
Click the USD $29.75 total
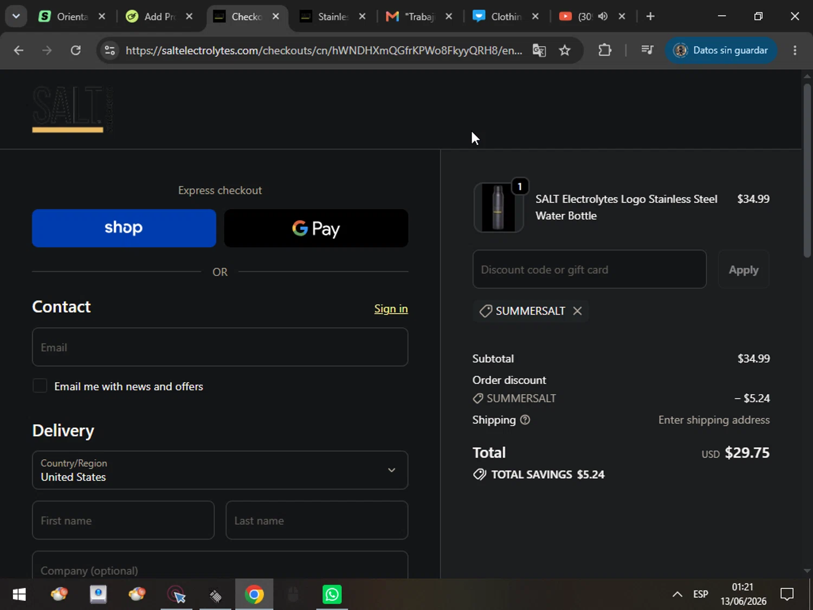[735, 453]
